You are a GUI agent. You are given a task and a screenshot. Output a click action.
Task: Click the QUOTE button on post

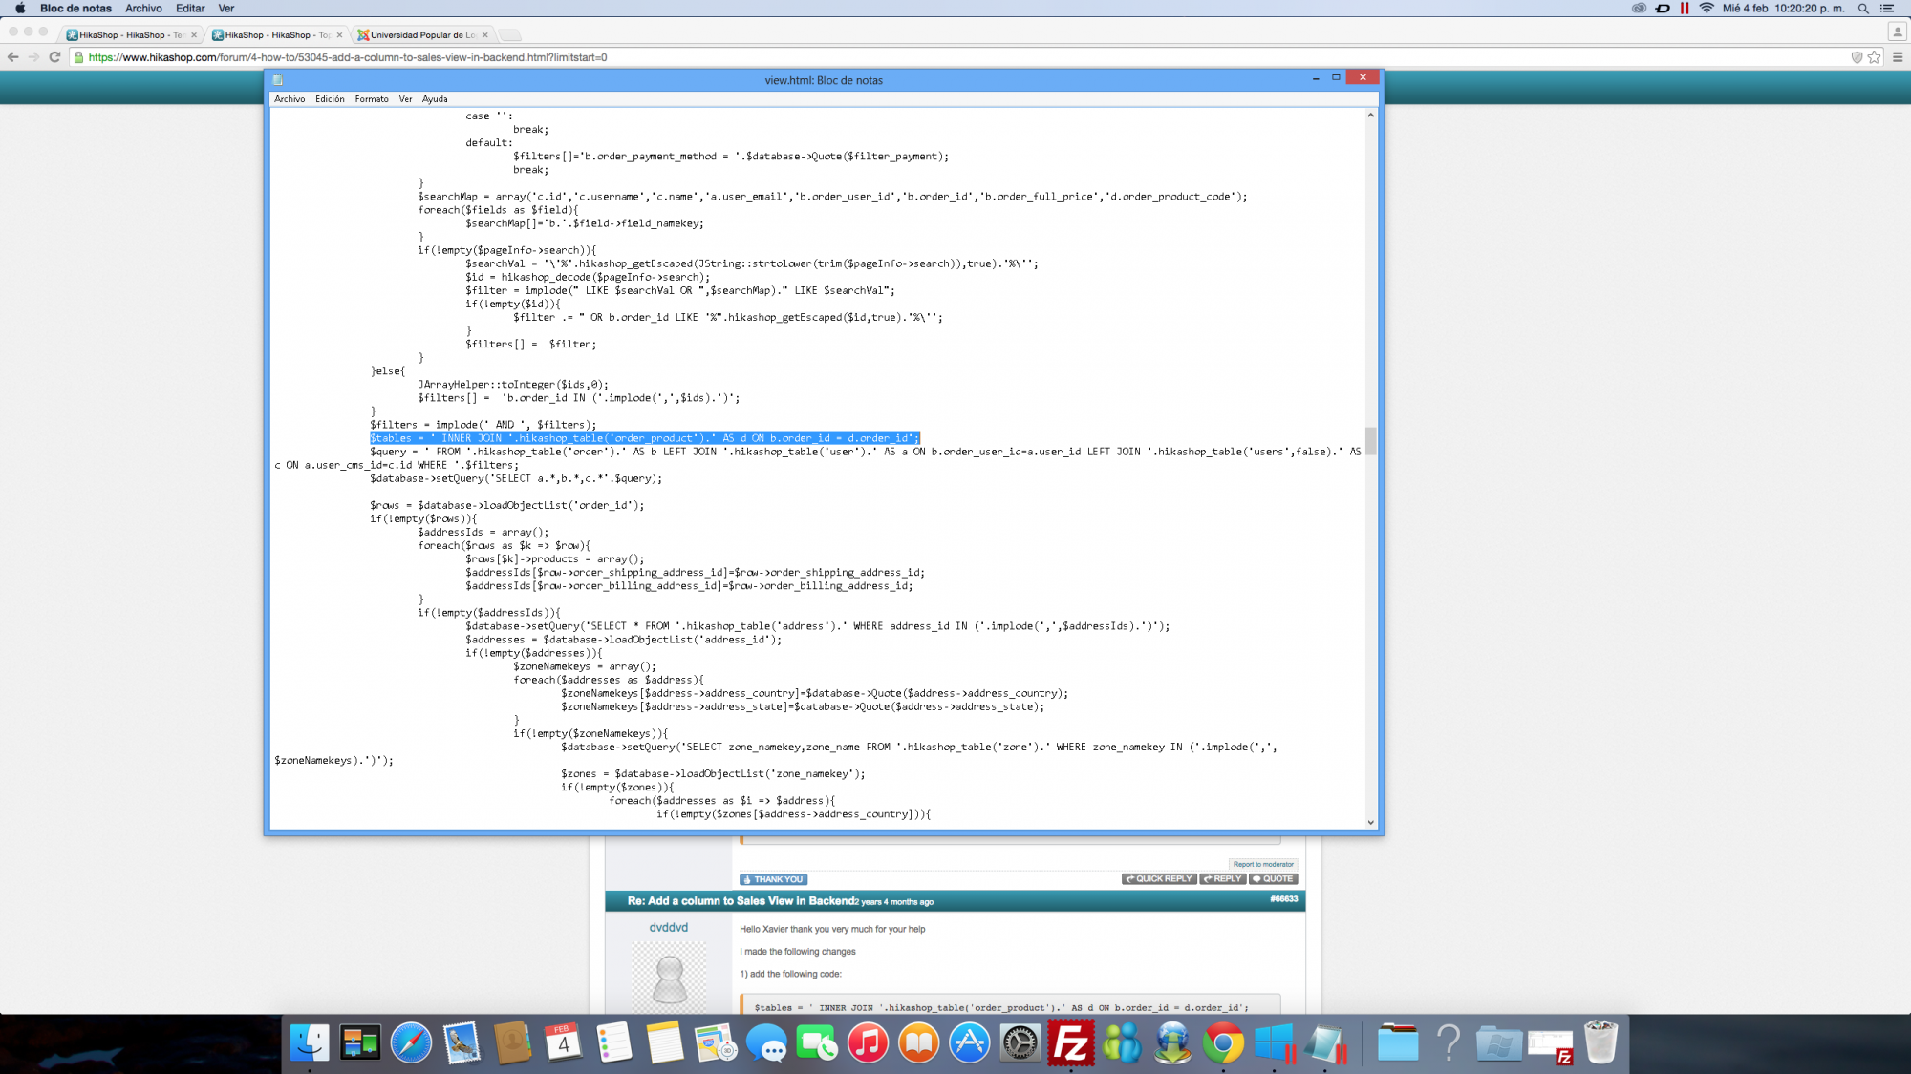[x=1273, y=879]
